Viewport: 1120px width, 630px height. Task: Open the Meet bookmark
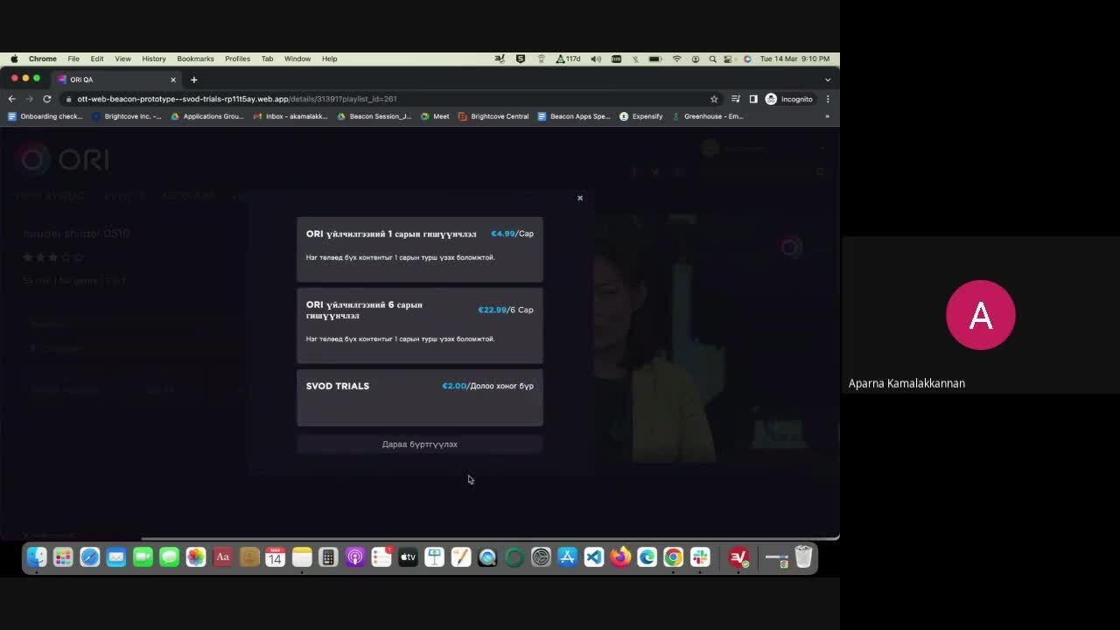(x=435, y=116)
